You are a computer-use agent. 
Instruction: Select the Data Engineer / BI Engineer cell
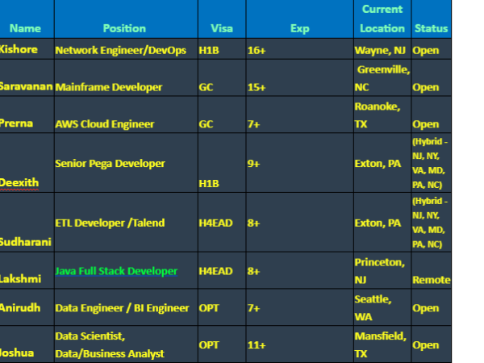click(126, 307)
